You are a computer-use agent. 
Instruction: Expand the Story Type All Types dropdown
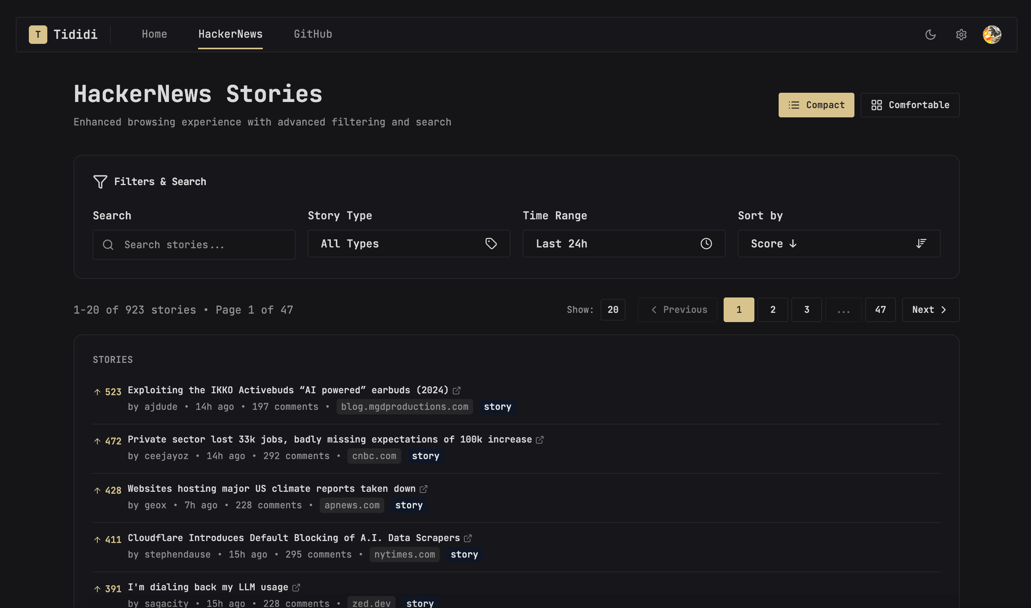click(409, 243)
